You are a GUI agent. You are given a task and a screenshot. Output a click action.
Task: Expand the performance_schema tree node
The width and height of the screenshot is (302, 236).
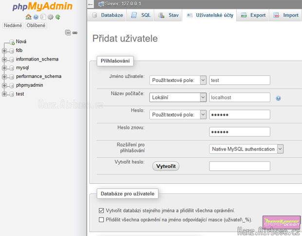point(4,77)
